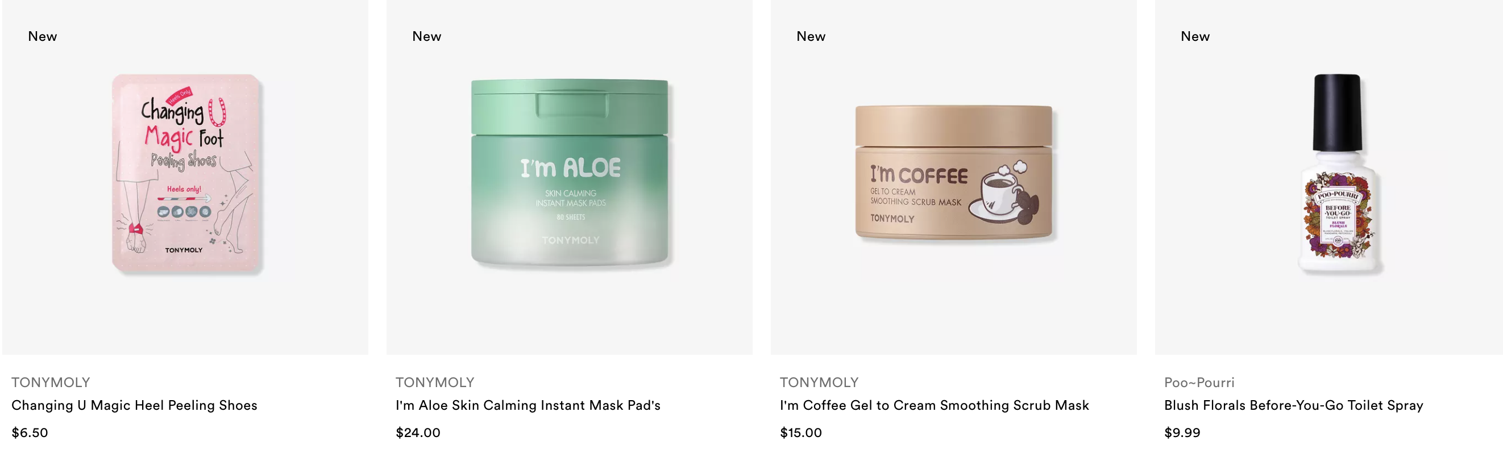Open the Poo-Pourri toilet spray bottle image
The image size is (1503, 462).
click(x=1338, y=173)
